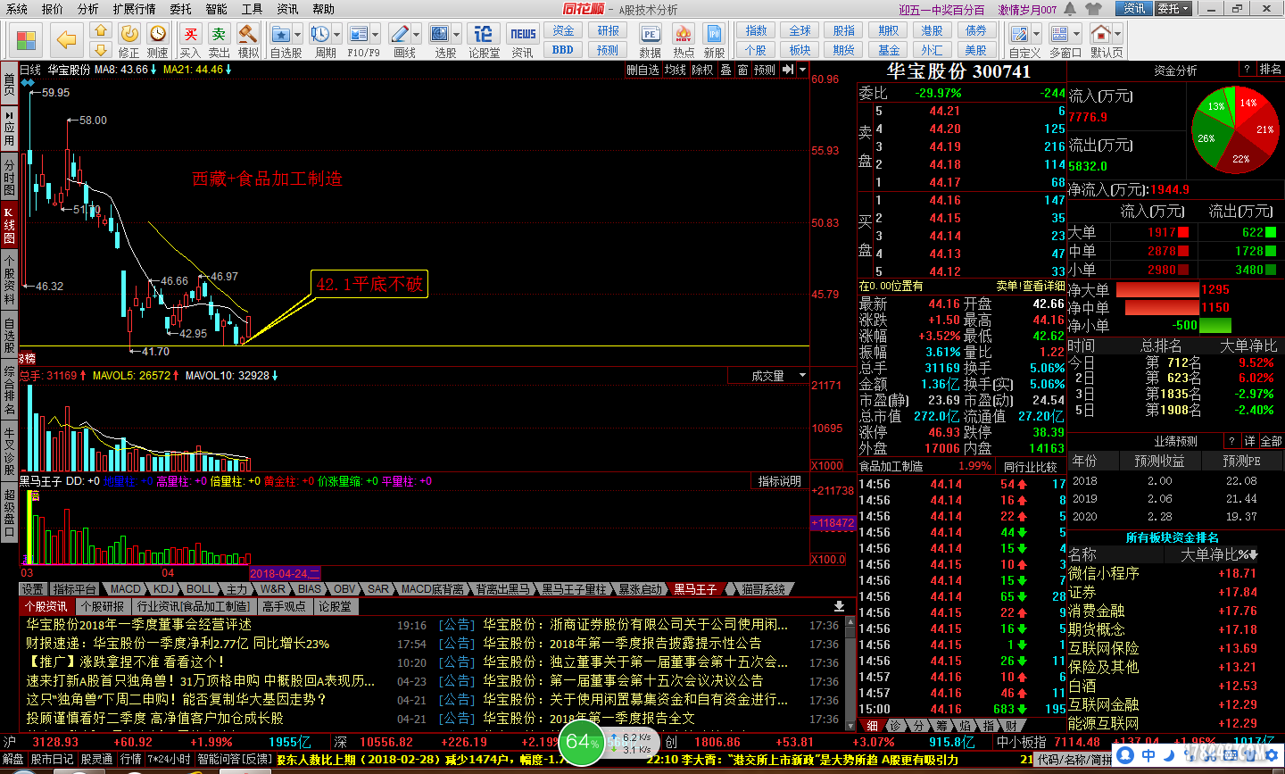Toggle the 叠 overlay chart option

tap(725, 70)
